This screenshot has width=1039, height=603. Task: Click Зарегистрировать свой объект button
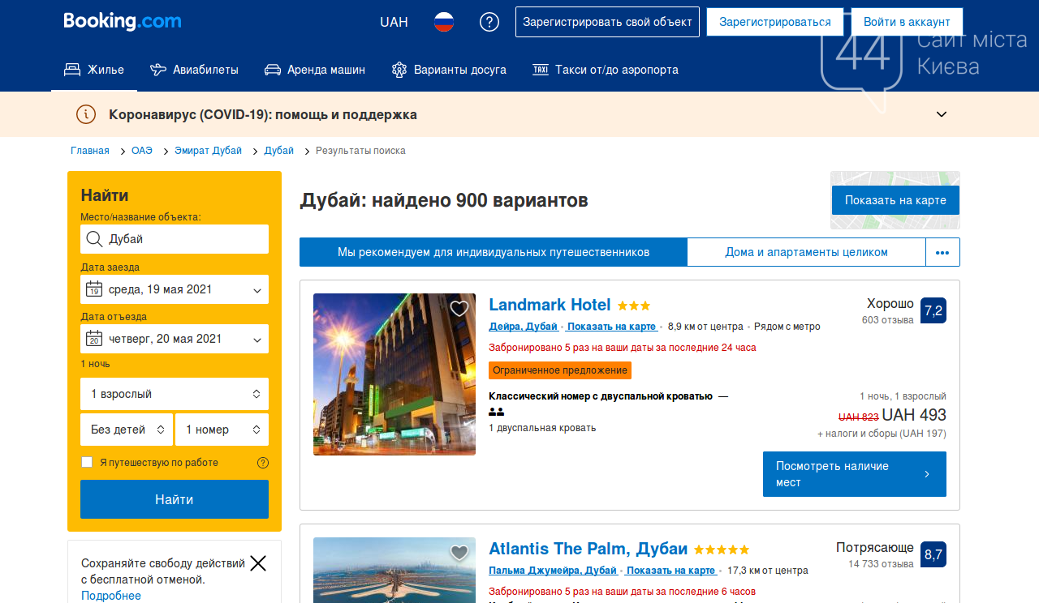click(x=607, y=22)
